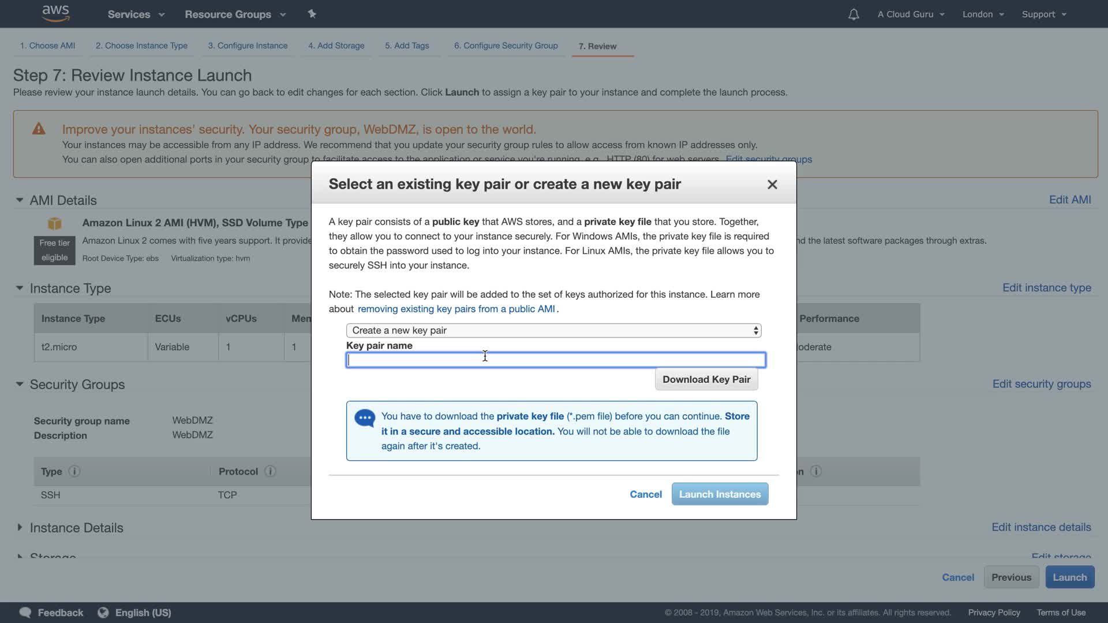Expand the Instance Details section
Image resolution: width=1108 pixels, height=623 pixels.
(20, 527)
